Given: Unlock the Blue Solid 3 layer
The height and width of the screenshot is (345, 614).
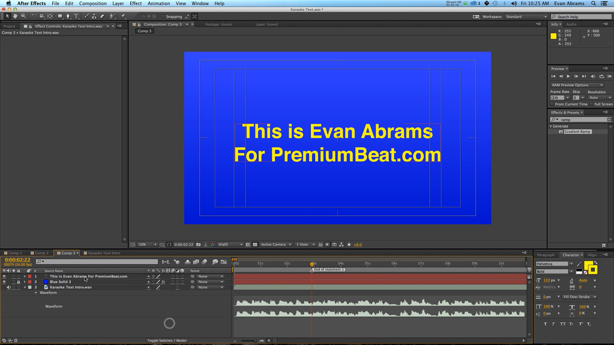Looking at the screenshot, I should click(x=19, y=282).
